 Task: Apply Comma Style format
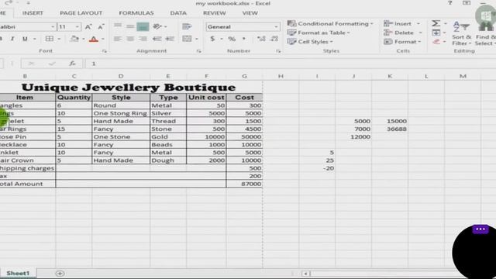click(244, 39)
